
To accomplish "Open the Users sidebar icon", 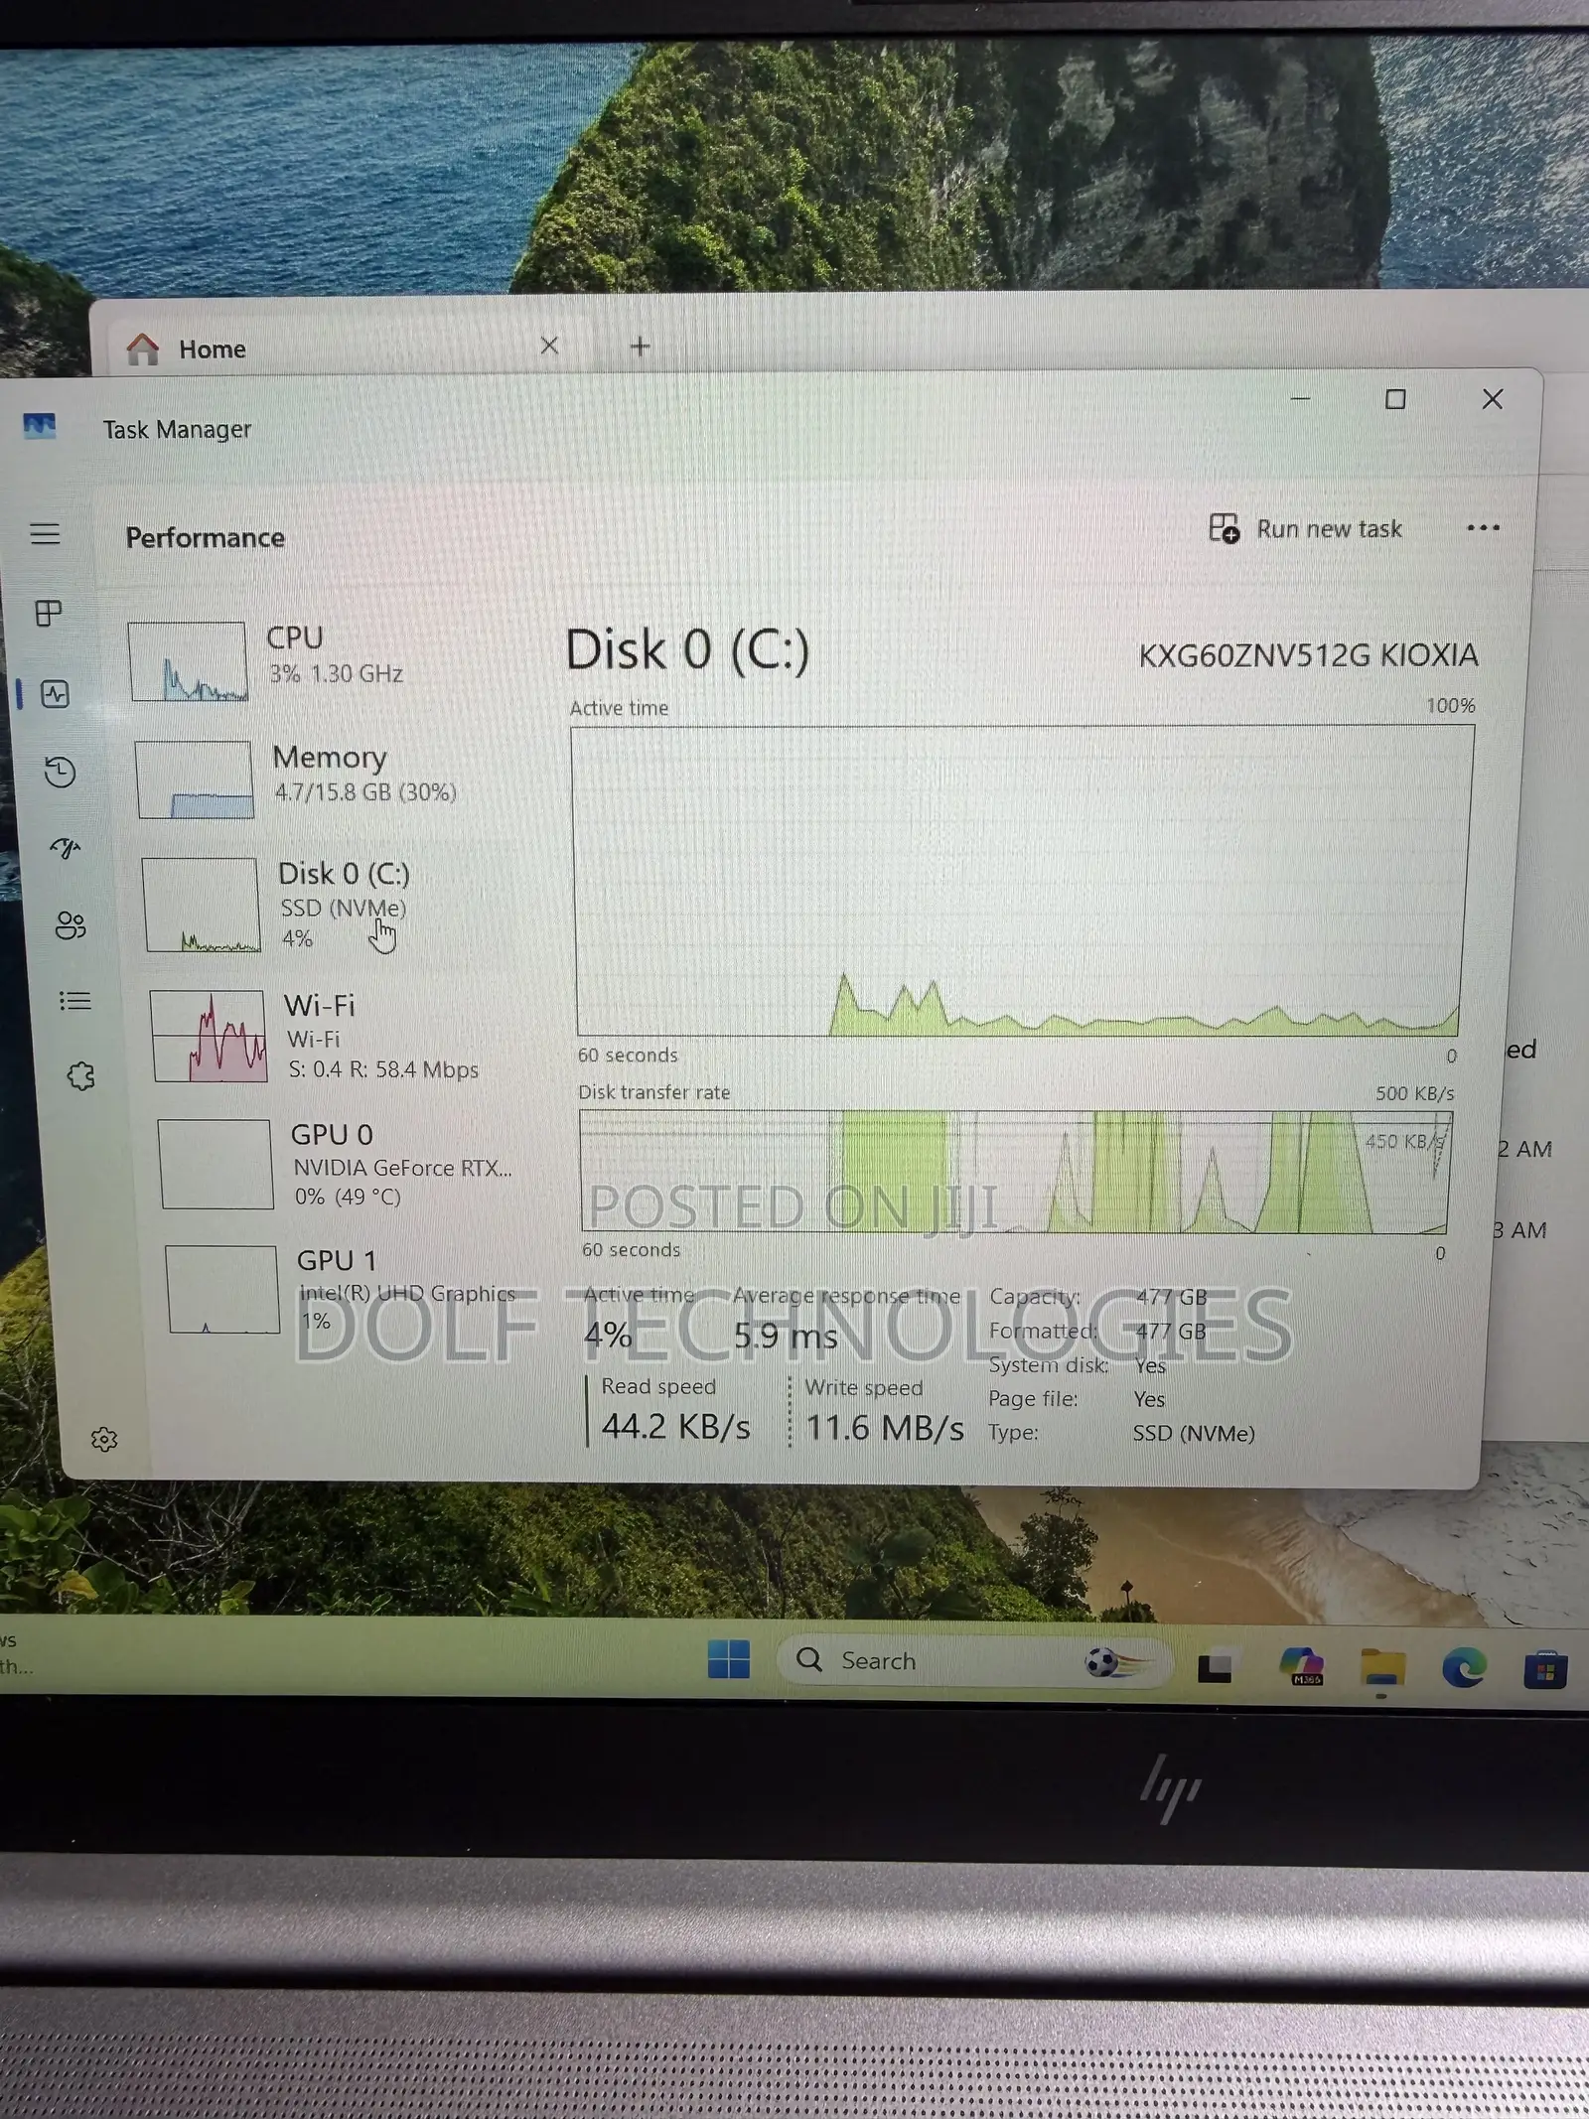I will point(71,925).
